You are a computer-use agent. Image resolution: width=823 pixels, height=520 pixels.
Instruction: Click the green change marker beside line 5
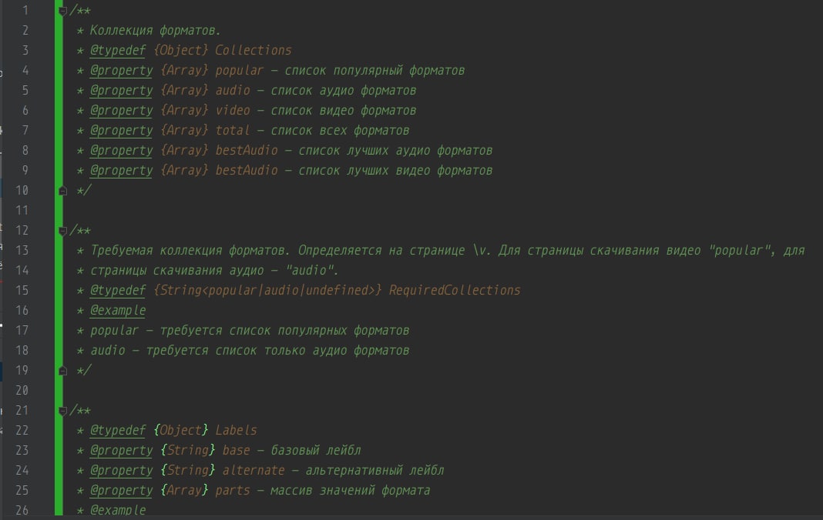[x=59, y=90]
